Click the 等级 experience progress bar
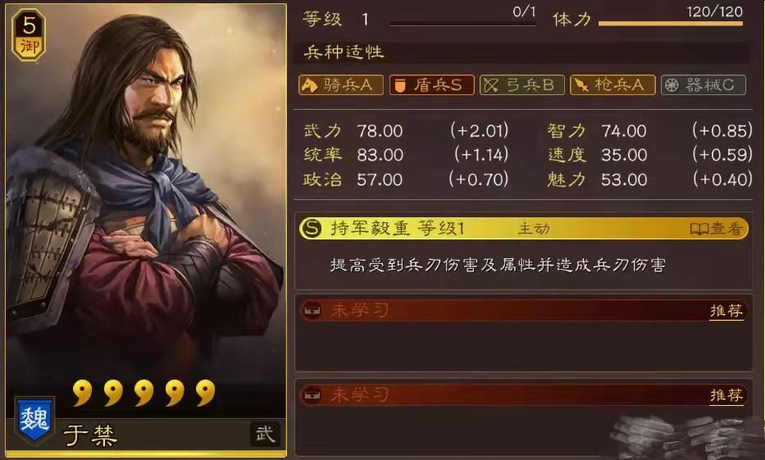Image resolution: width=765 pixels, height=460 pixels. [462, 24]
